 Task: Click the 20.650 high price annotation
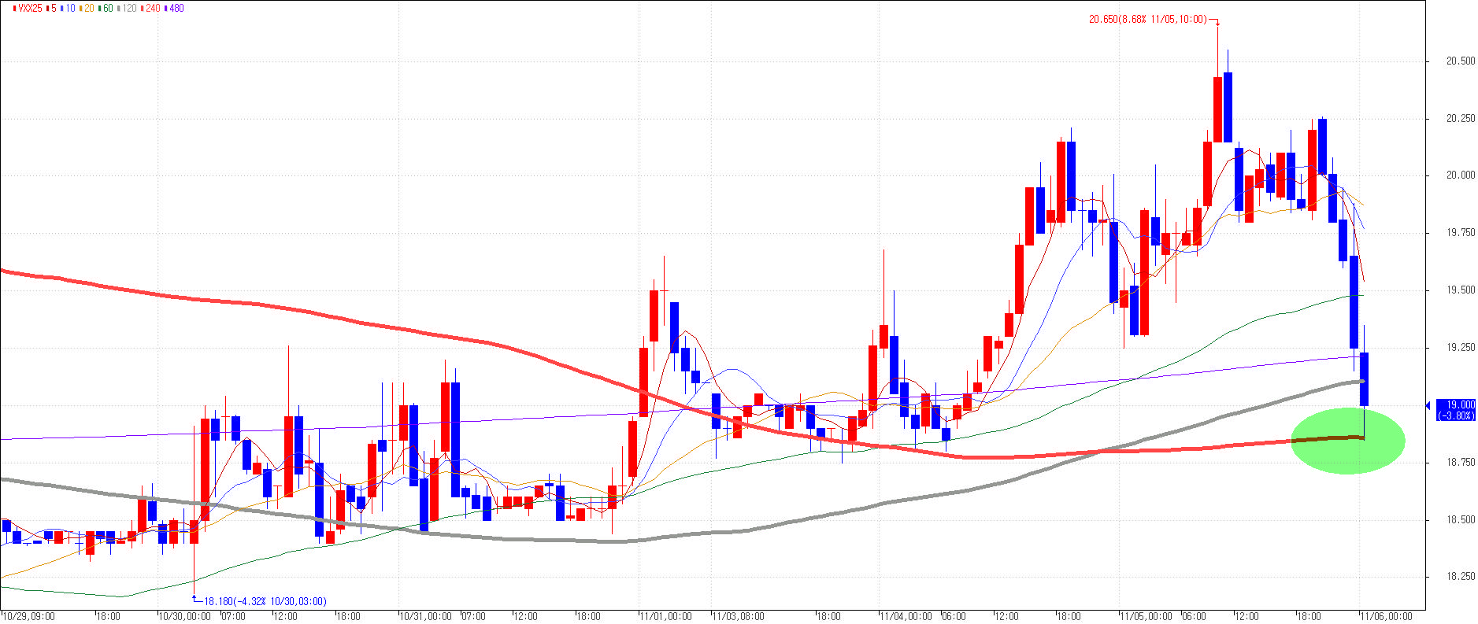point(1146,20)
